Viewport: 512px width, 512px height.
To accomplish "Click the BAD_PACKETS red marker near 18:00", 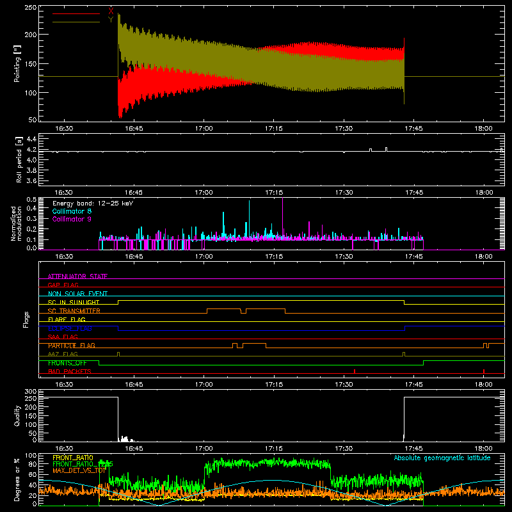I will click(x=484, y=371).
